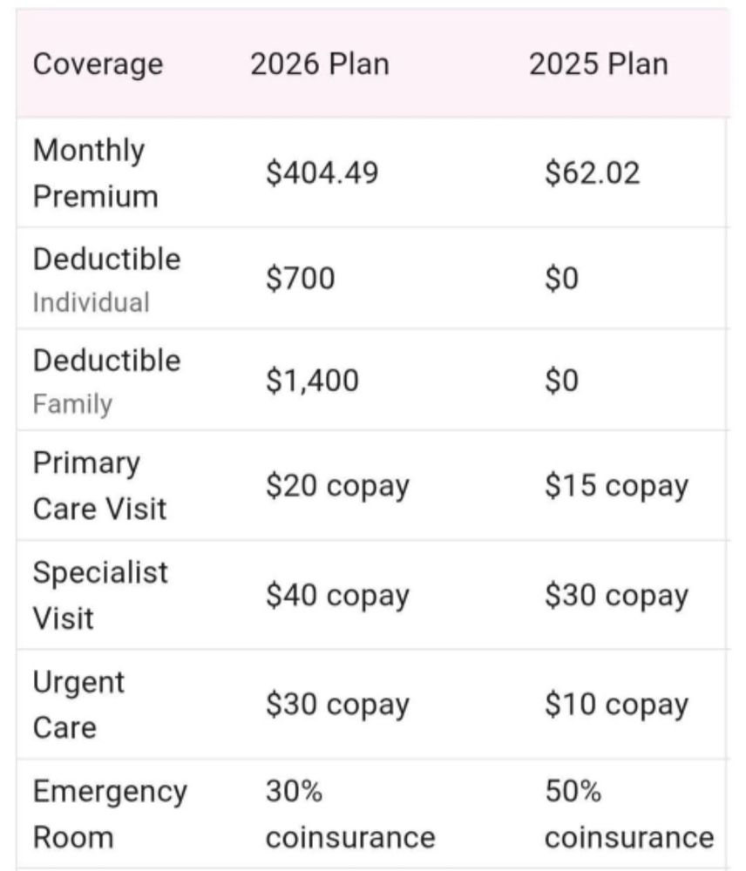Click the 2025 Plan column header

[598, 64]
